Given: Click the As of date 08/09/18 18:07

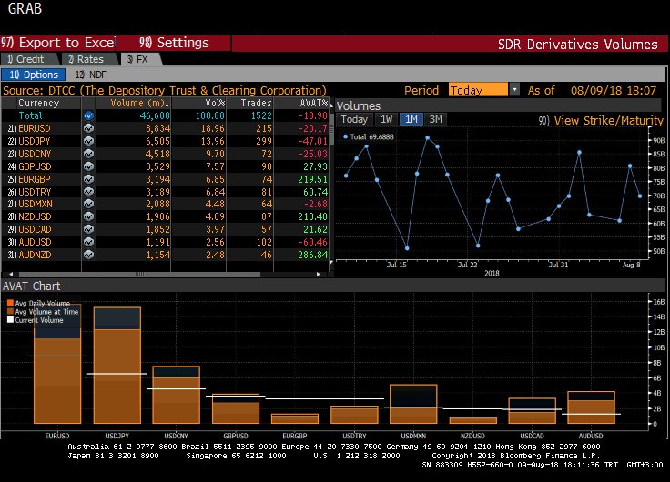Looking at the screenshot, I should click(614, 90).
